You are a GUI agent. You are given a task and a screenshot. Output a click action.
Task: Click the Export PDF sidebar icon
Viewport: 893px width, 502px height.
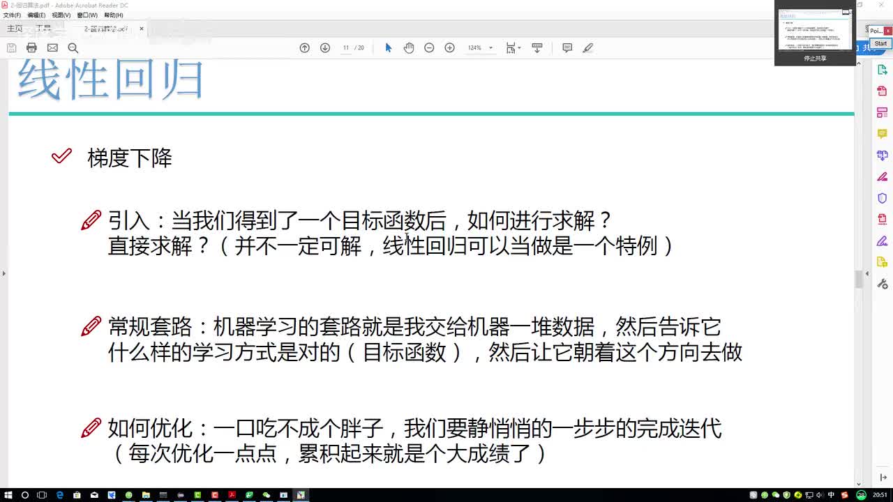coord(882,70)
